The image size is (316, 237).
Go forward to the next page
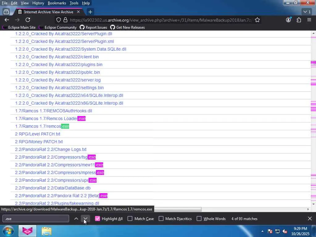(x=17, y=20)
